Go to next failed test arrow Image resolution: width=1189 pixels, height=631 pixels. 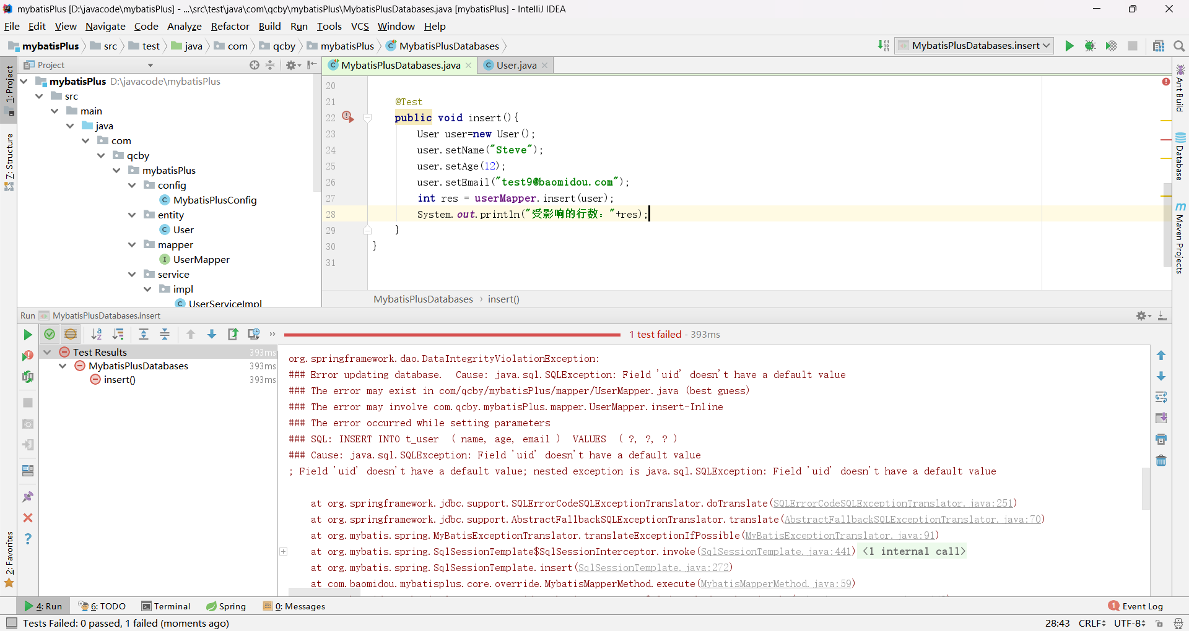click(212, 334)
